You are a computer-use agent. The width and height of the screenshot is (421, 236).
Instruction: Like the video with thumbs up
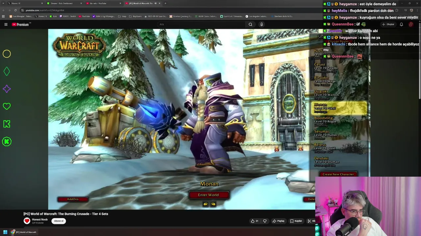tap(255, 221)
